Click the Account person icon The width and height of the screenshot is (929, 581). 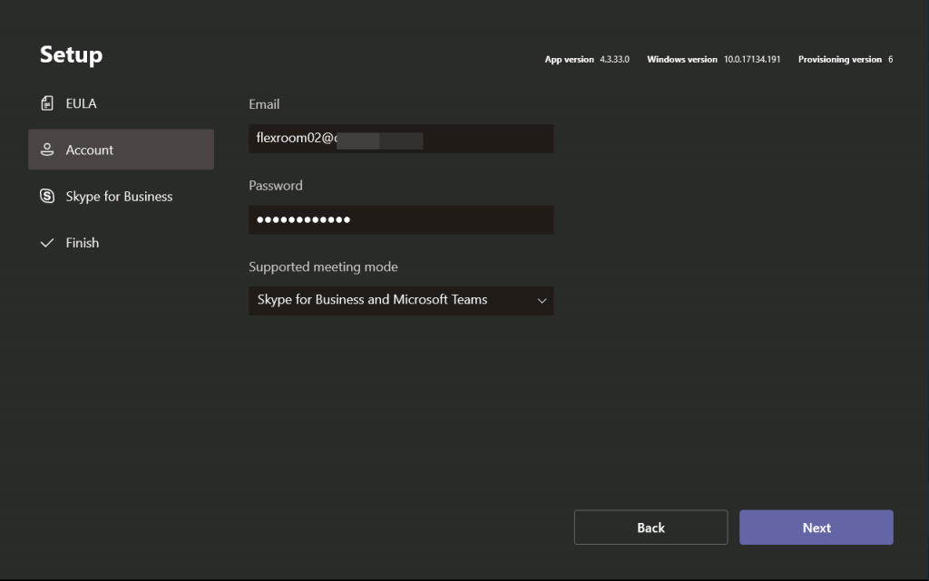click(47, 150)
